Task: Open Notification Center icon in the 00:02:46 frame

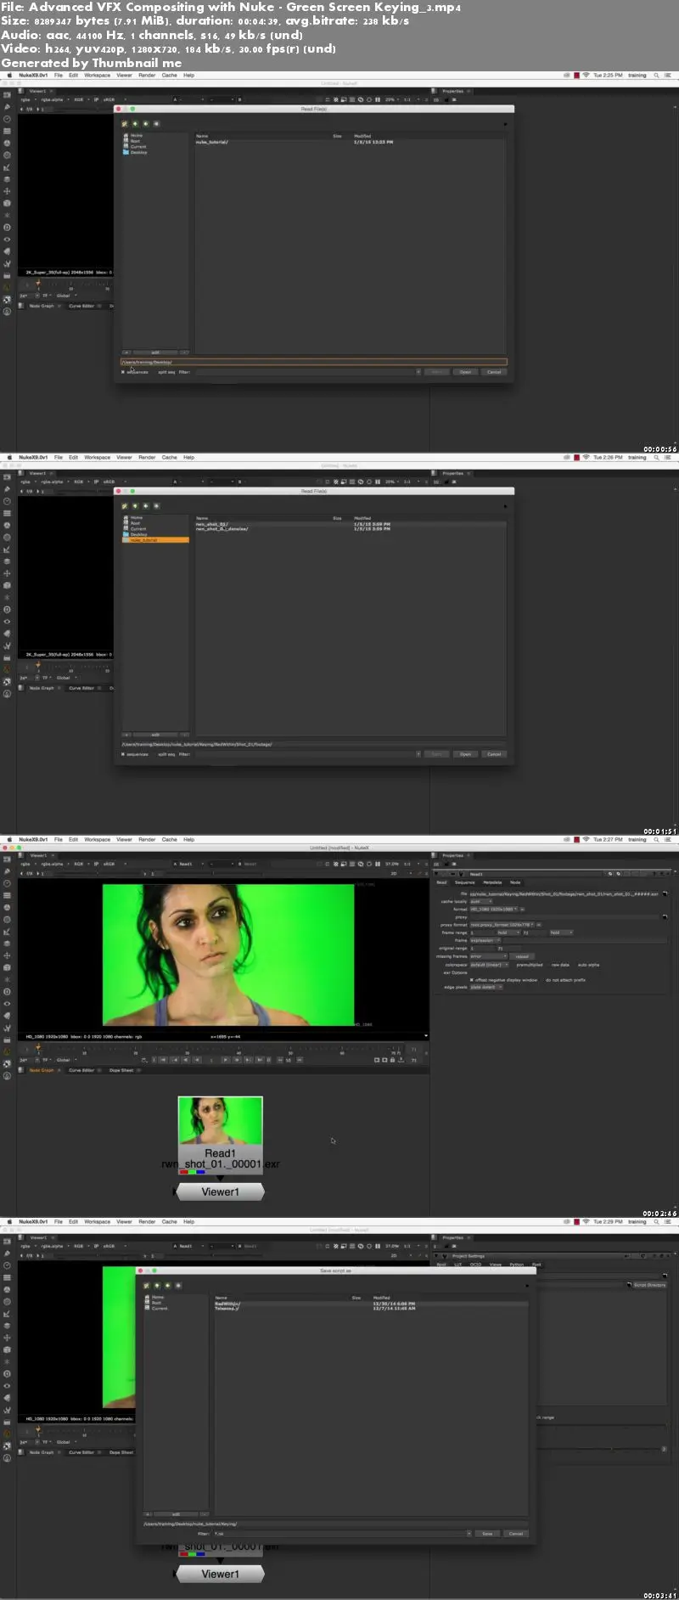Action: (668, 839)
